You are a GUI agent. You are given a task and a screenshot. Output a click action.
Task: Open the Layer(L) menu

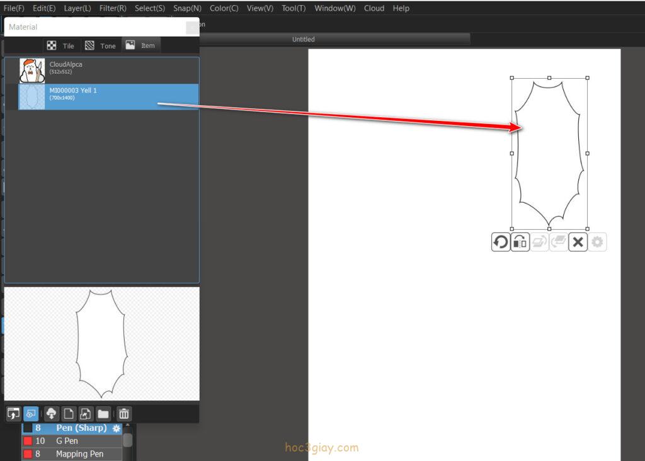pyautogui.click(x=77, y=8)
